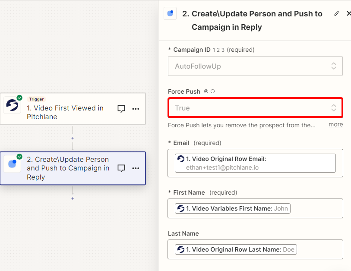
Task: Click the green check on step 2
Action: 19,156
